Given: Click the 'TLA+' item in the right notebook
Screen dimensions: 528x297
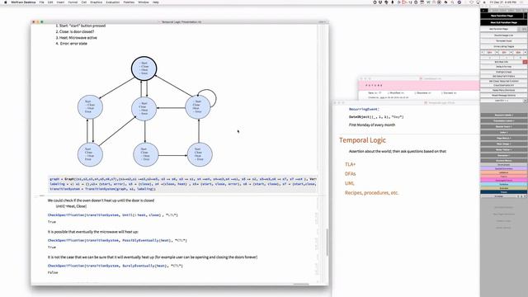Looking at the screenshot, I should (350, 164).
